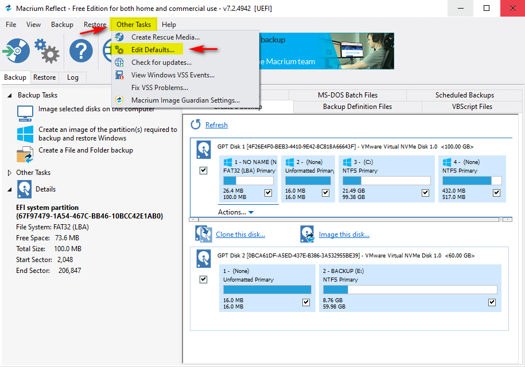Open the MS-DOS Batch Files tab
The image size is (525, 367).
coord(348,95)
